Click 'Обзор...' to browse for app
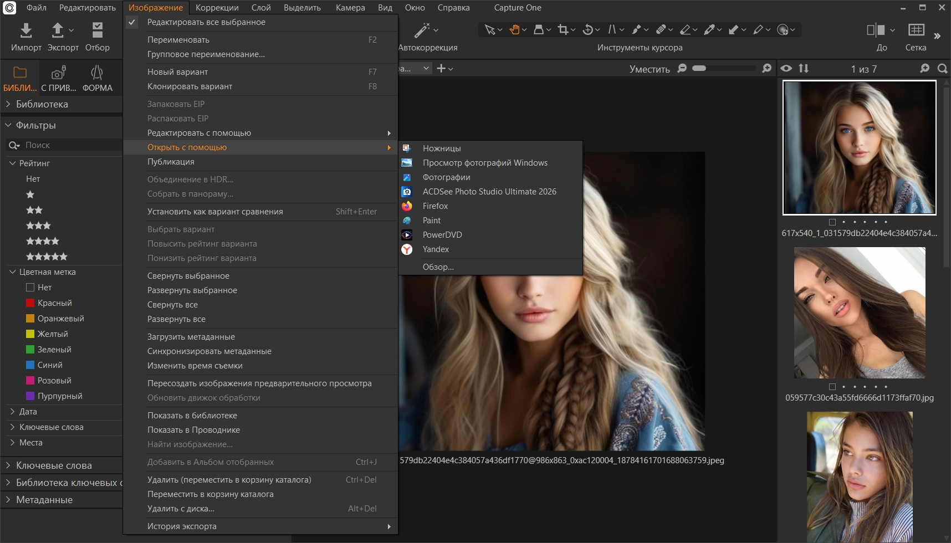Screen dimensions: 951x543 [438, 267]
